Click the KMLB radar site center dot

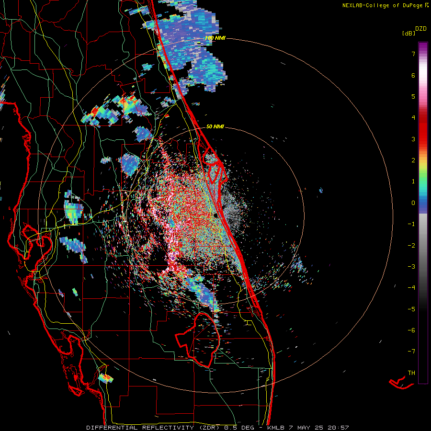(x=216, y=215)
